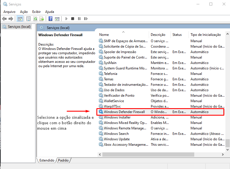
Task: Click gear icon of Temas service
Action: point(101,79)
